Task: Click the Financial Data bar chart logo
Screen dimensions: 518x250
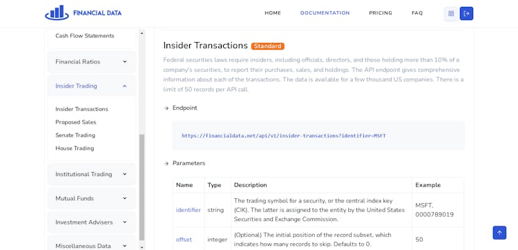Action: pyautogui.click(x=57, y=13)
